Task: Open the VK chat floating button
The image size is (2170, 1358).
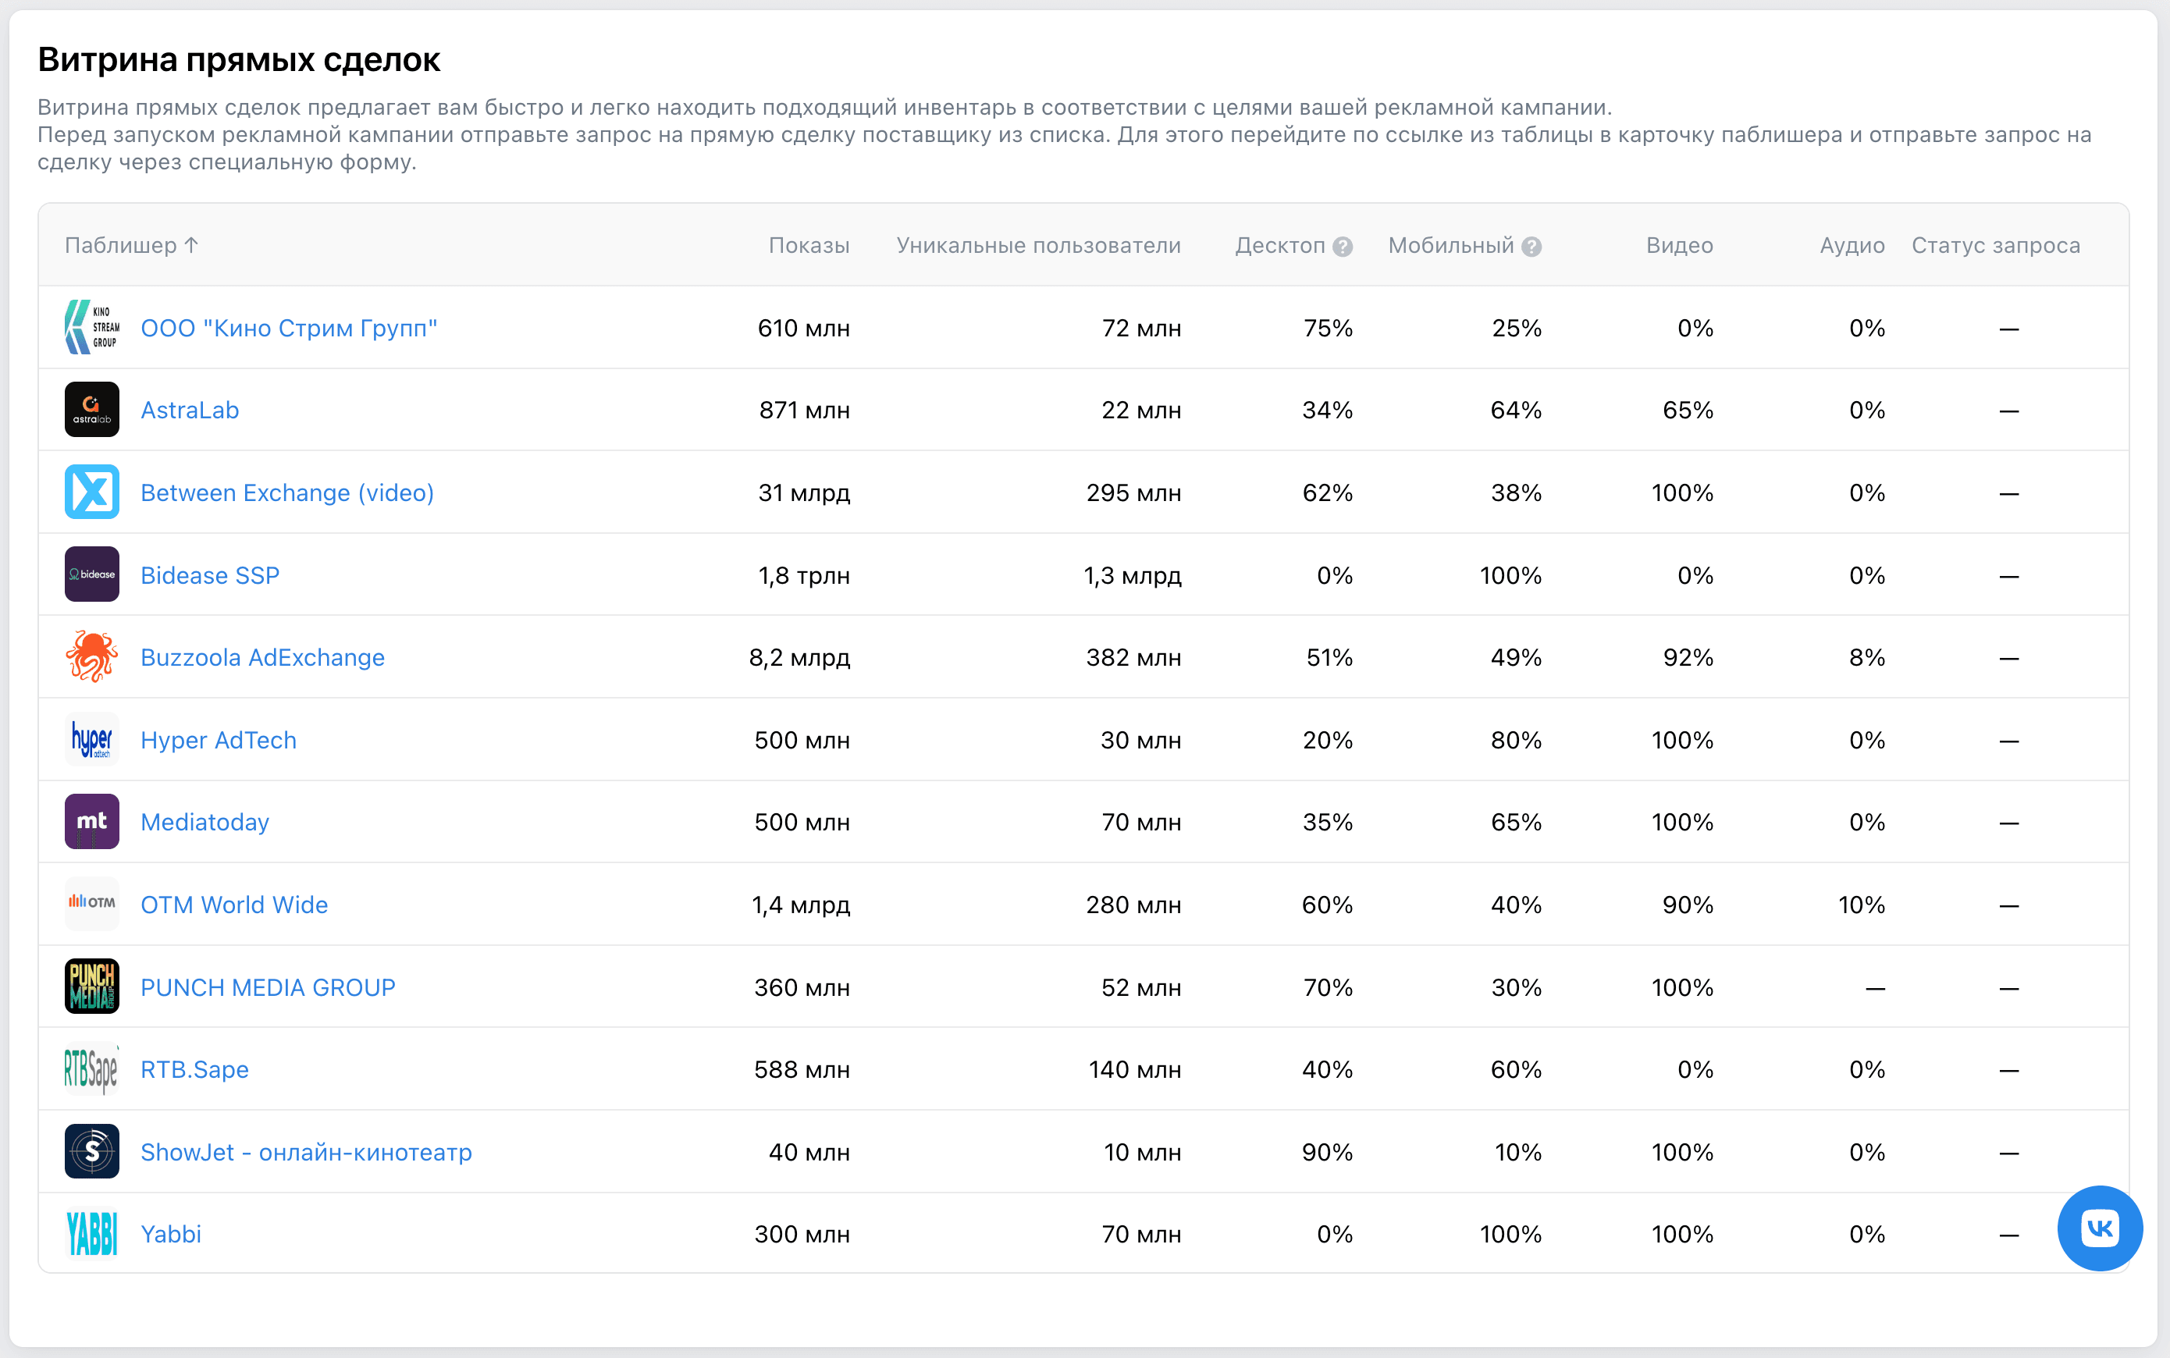Action: coord(2099,1228)
